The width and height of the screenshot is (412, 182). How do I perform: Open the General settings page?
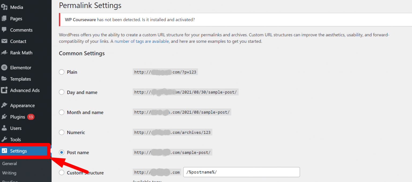tap(9, 163)
